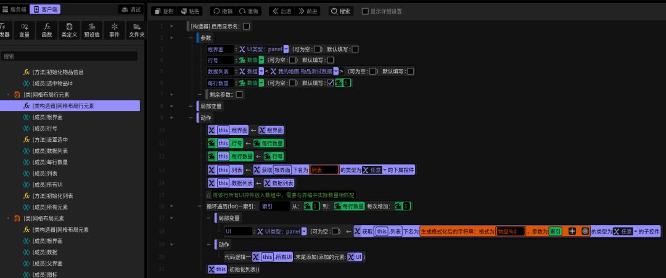Collapse the [类]网格布局行元素 tree node
The height and width of the screenshot is (278, 666).
pos(7,95)
